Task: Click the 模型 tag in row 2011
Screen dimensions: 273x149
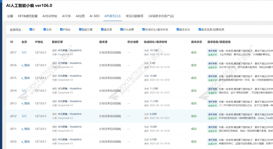Action: click(x=55, y=127)
